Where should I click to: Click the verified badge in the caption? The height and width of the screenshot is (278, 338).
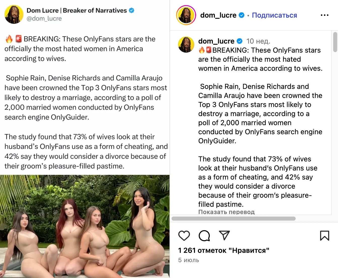point(240,41)
